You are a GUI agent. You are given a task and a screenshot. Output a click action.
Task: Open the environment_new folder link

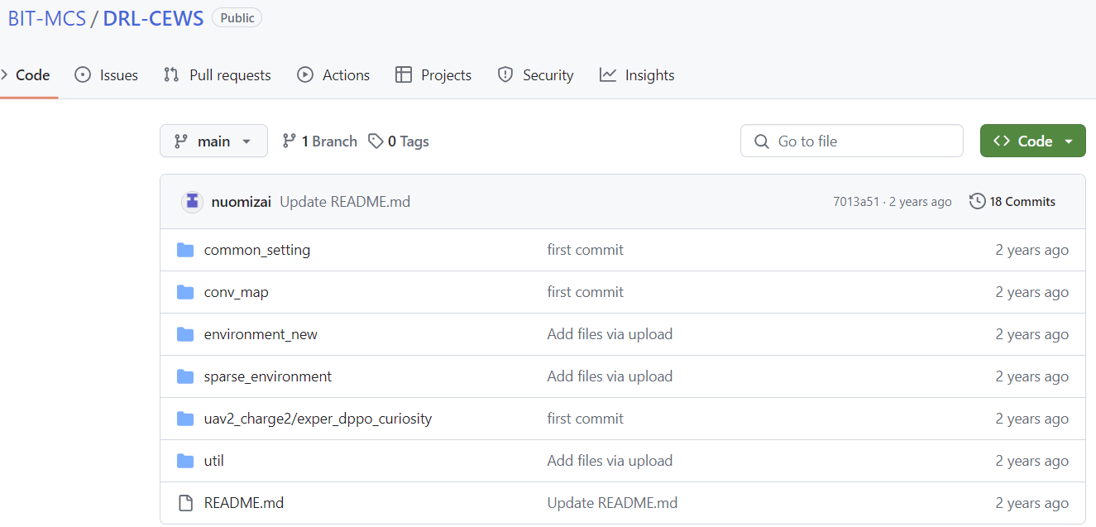click(261, 334)
